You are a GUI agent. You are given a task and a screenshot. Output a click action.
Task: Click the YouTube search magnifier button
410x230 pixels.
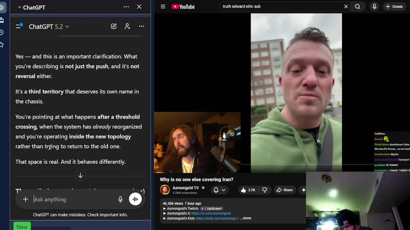(x=357, y=6)
